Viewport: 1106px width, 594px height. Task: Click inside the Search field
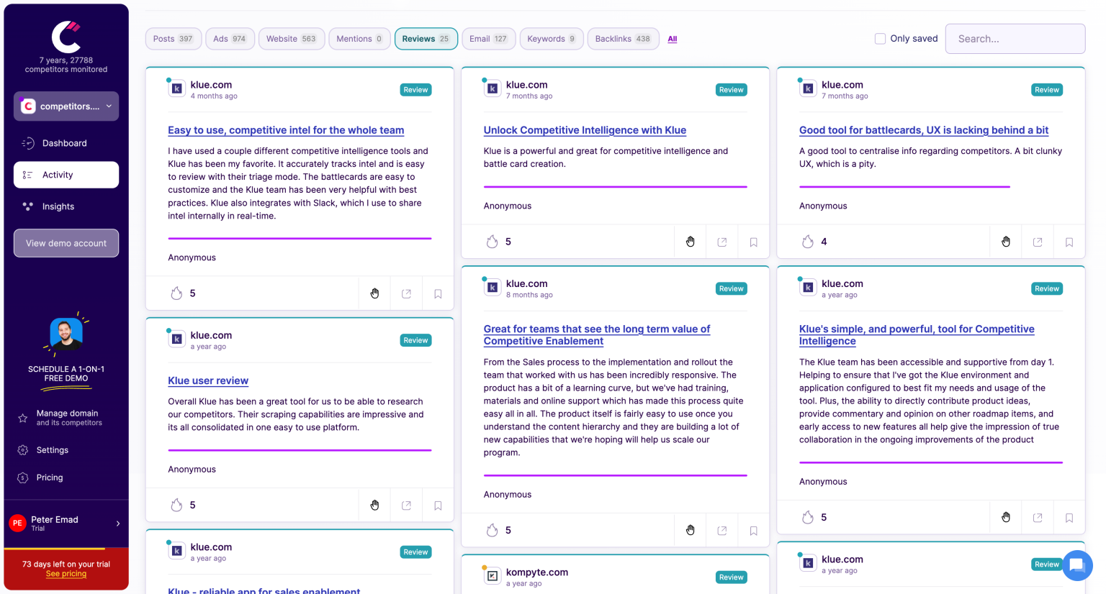(x=1015, y=38)
